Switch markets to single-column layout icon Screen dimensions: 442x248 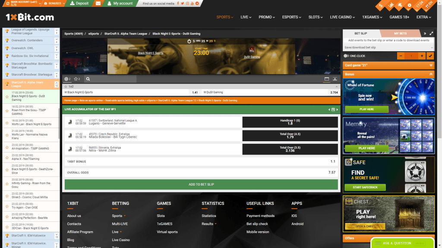(327, 79)
